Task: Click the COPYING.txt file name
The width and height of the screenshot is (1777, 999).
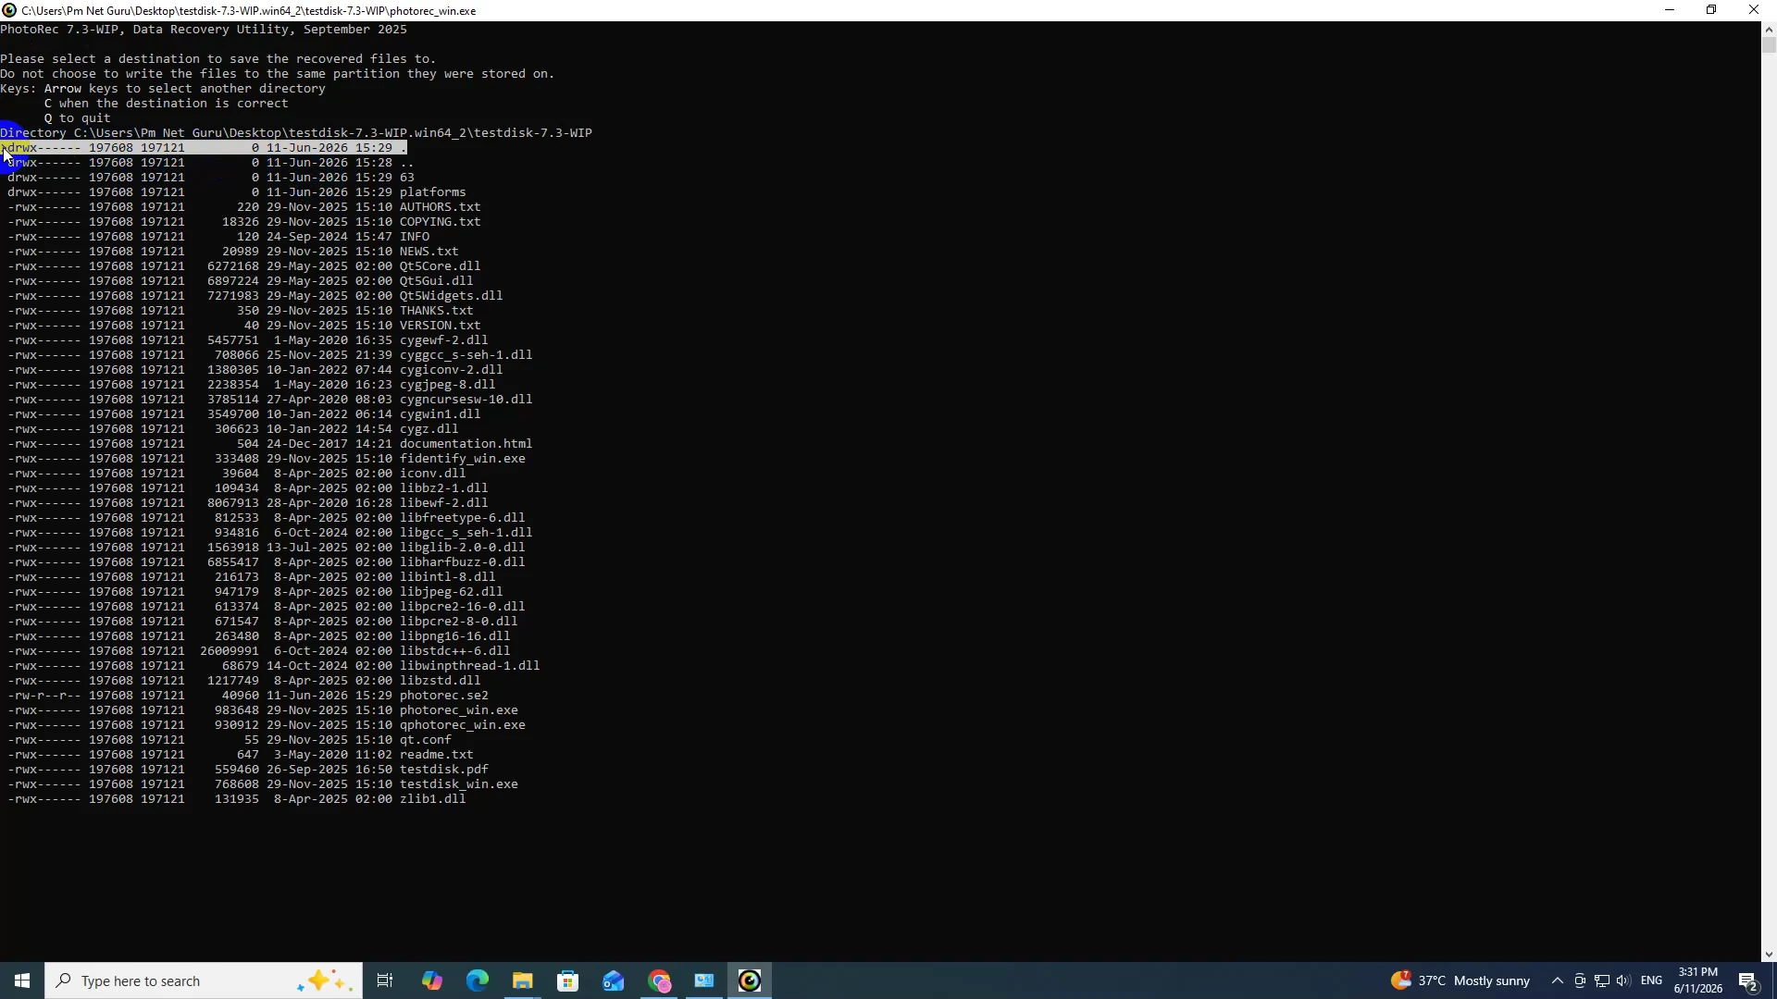Action: pos(440,222)
